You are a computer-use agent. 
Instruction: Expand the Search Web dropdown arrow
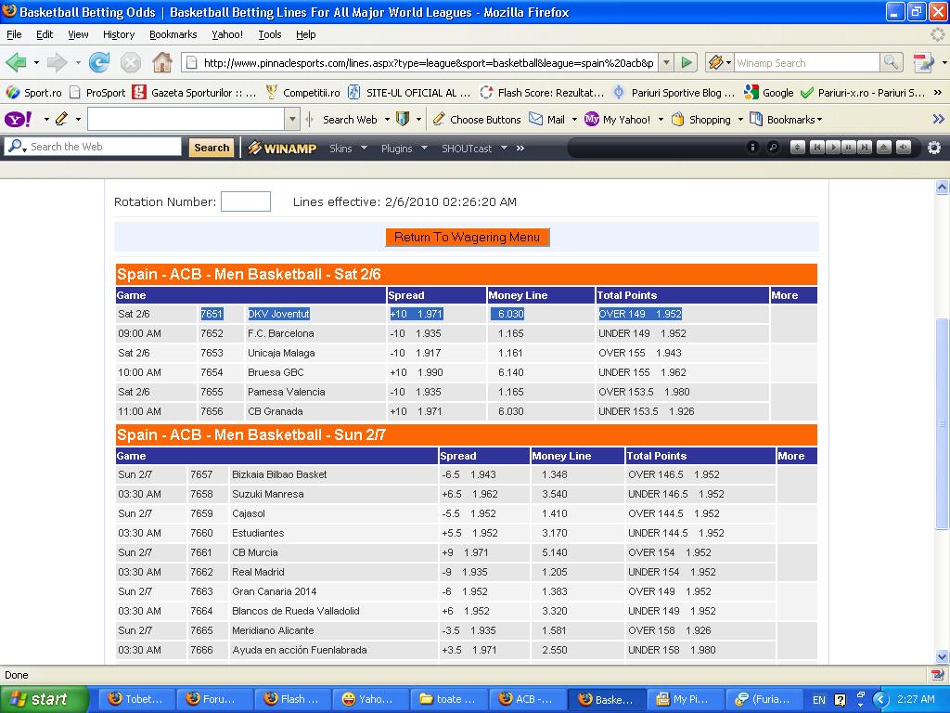(x=387, y=120)
